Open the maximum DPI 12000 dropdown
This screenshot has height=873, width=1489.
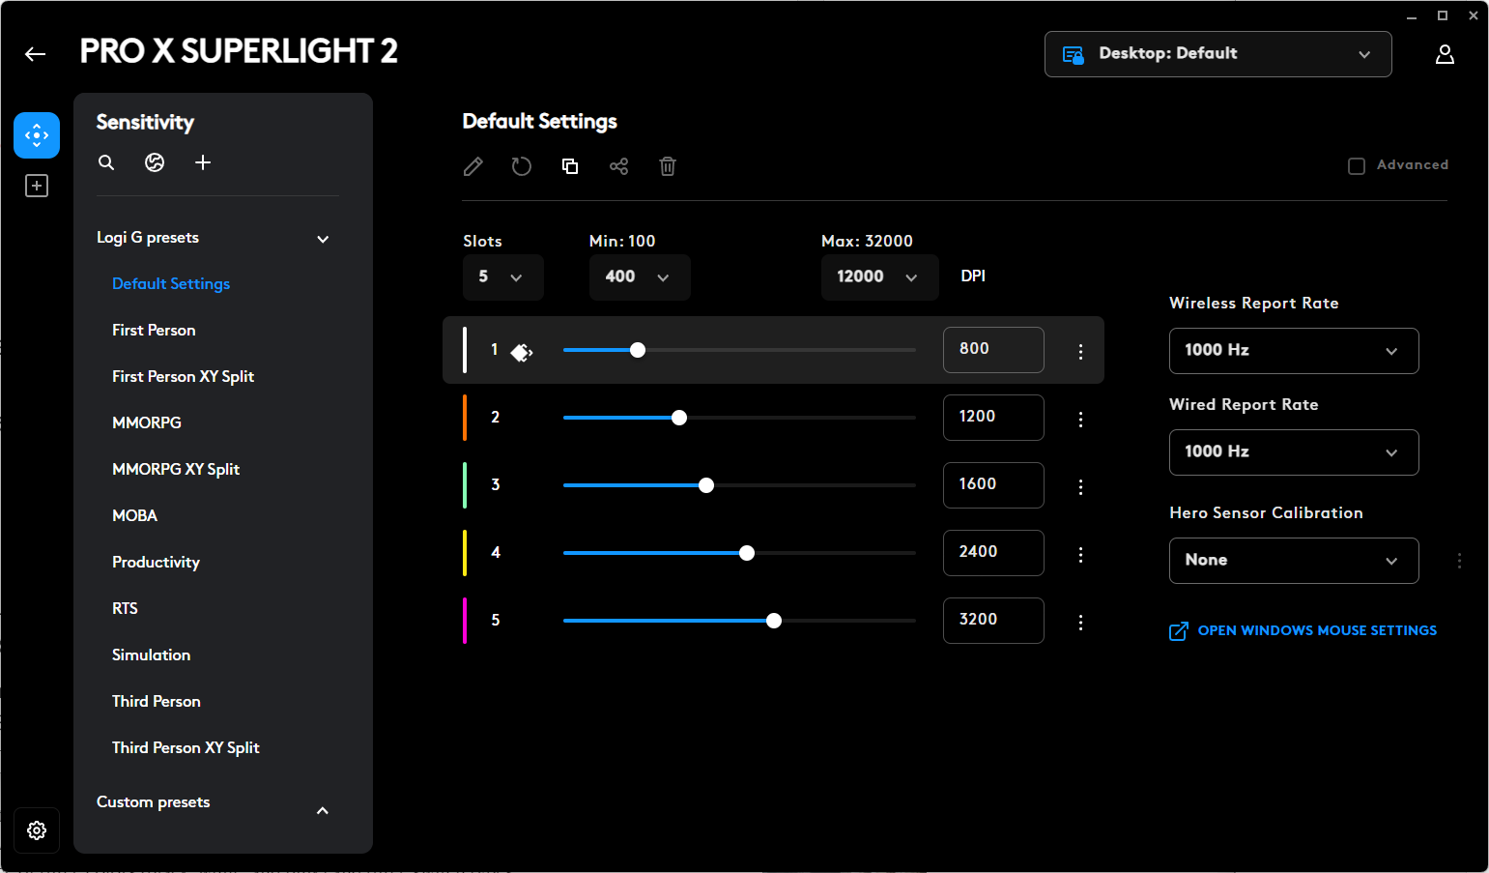(879, 277)
